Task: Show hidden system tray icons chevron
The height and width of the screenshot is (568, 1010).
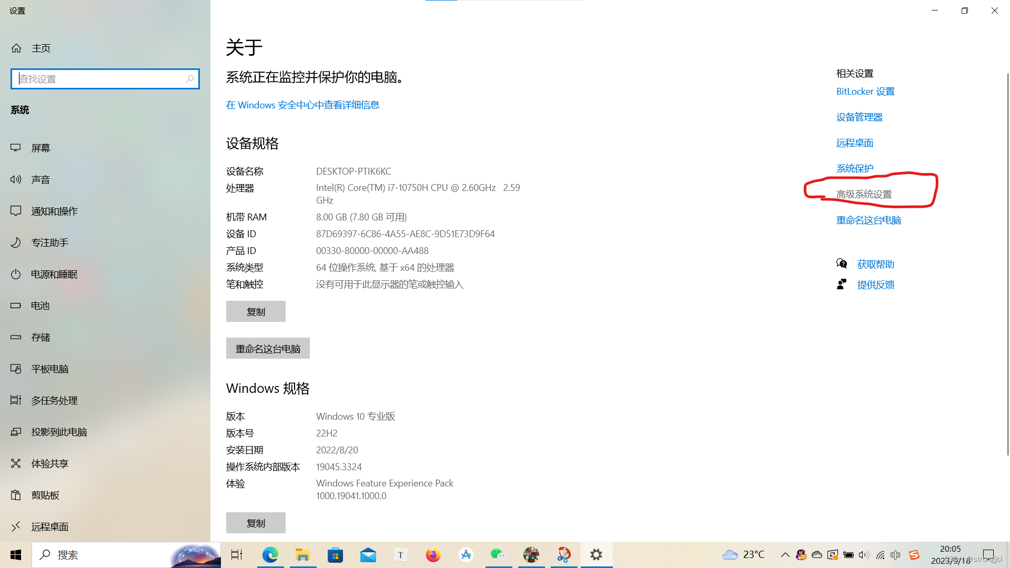Action: 785,555
